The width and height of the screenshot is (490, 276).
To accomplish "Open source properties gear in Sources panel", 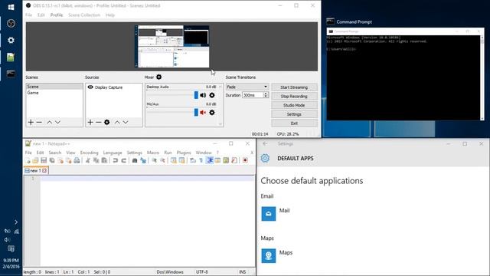I will [107, 122].
